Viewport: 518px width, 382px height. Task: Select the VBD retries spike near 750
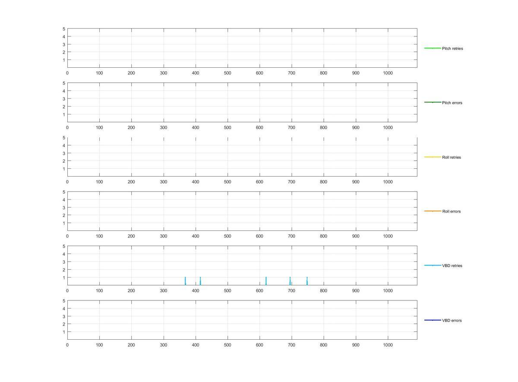click(307, 281)
